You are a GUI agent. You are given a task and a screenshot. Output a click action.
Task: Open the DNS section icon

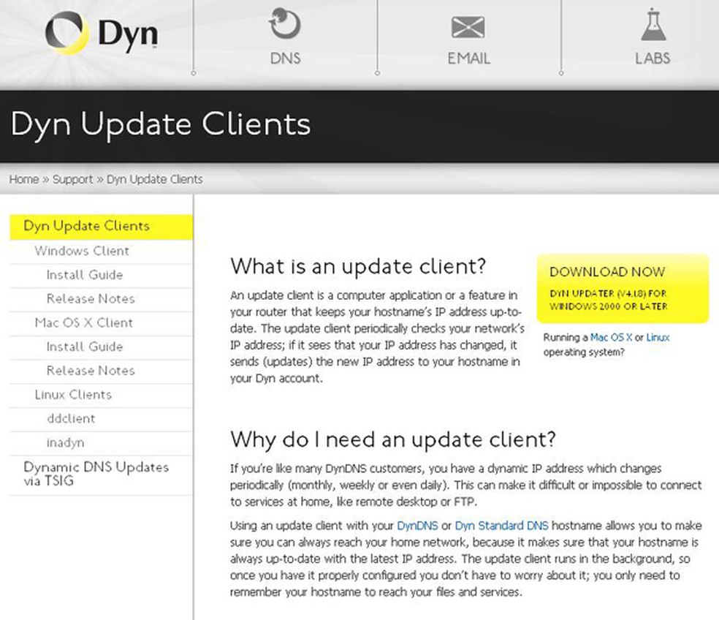[284, 26]
